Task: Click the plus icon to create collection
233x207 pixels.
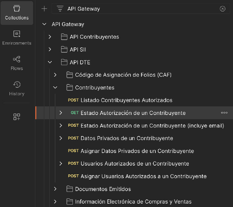Action: 44,9
